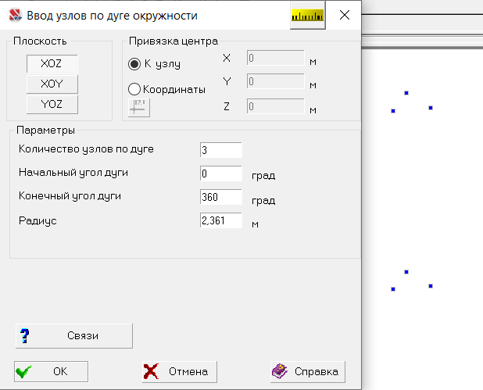Screen dimensions: 483x390
Task: Choose the XOZ plane
Action: 52,63
